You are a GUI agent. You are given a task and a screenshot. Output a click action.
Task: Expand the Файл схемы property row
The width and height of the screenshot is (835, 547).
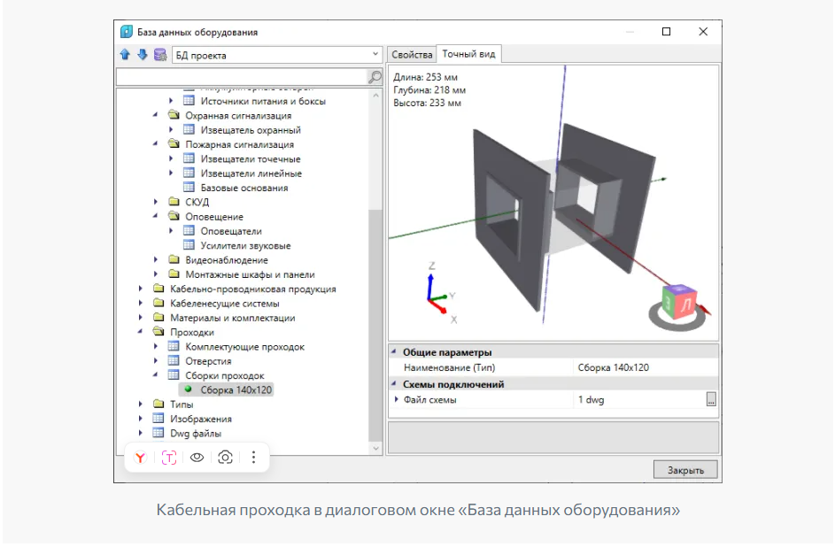pos(397,400)
